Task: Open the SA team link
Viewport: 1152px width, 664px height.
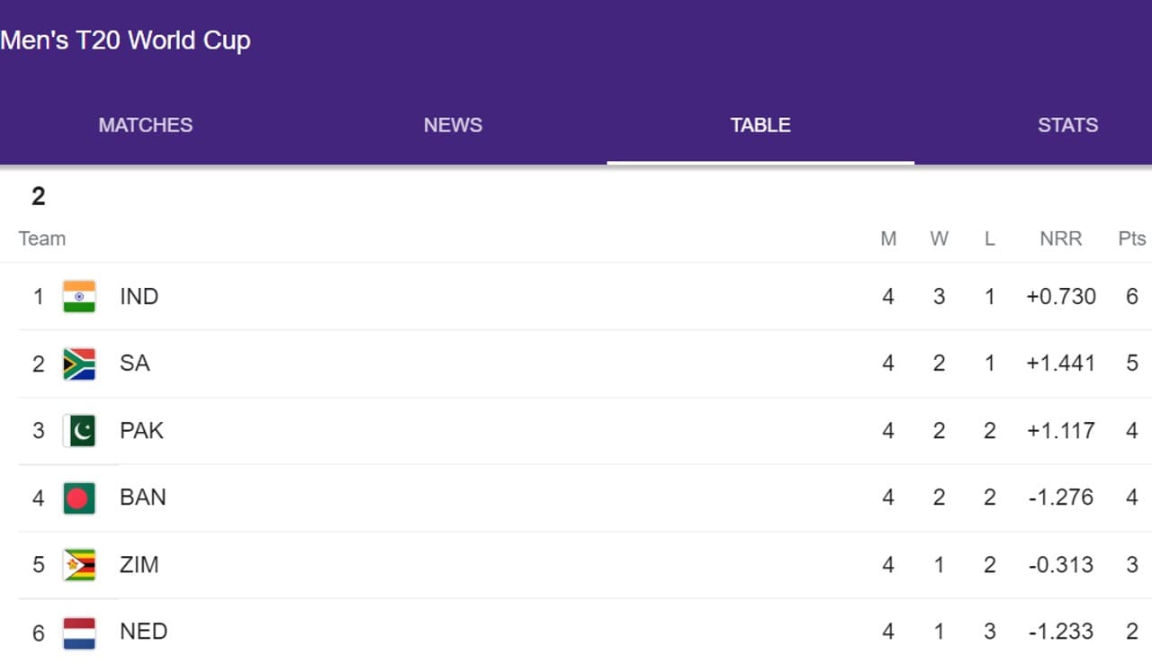Action: 135,363
